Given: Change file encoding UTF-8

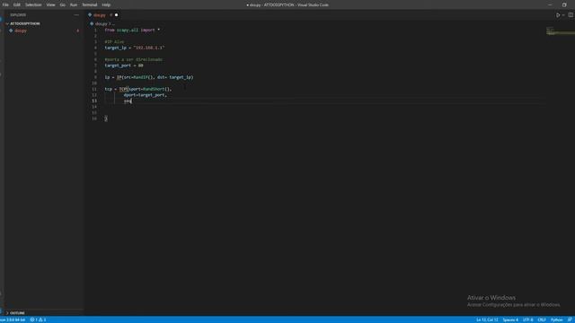Looking at the screenshot, I should [x=528, y=319].
